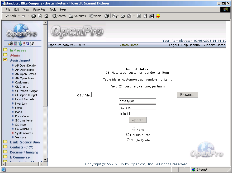Click the printer icon in the sidebar
Screen dimensions: 232x173
tap(11, 44)
